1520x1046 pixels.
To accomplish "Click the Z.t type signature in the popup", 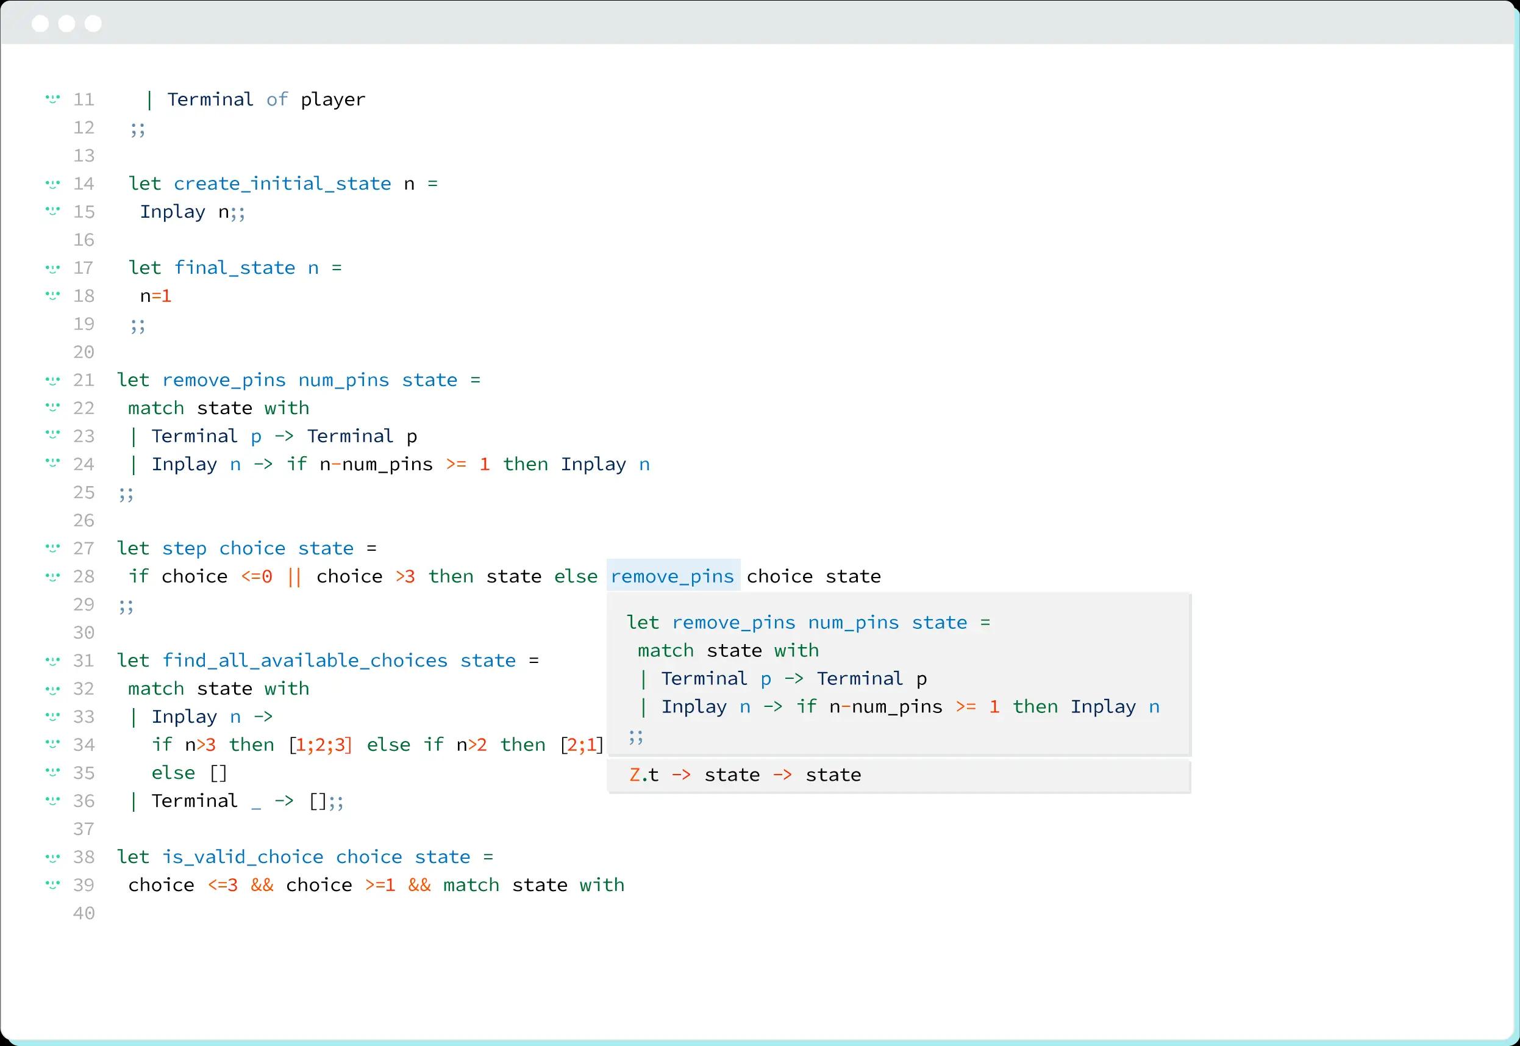I will pyautogui.click(x=644, y=774).
